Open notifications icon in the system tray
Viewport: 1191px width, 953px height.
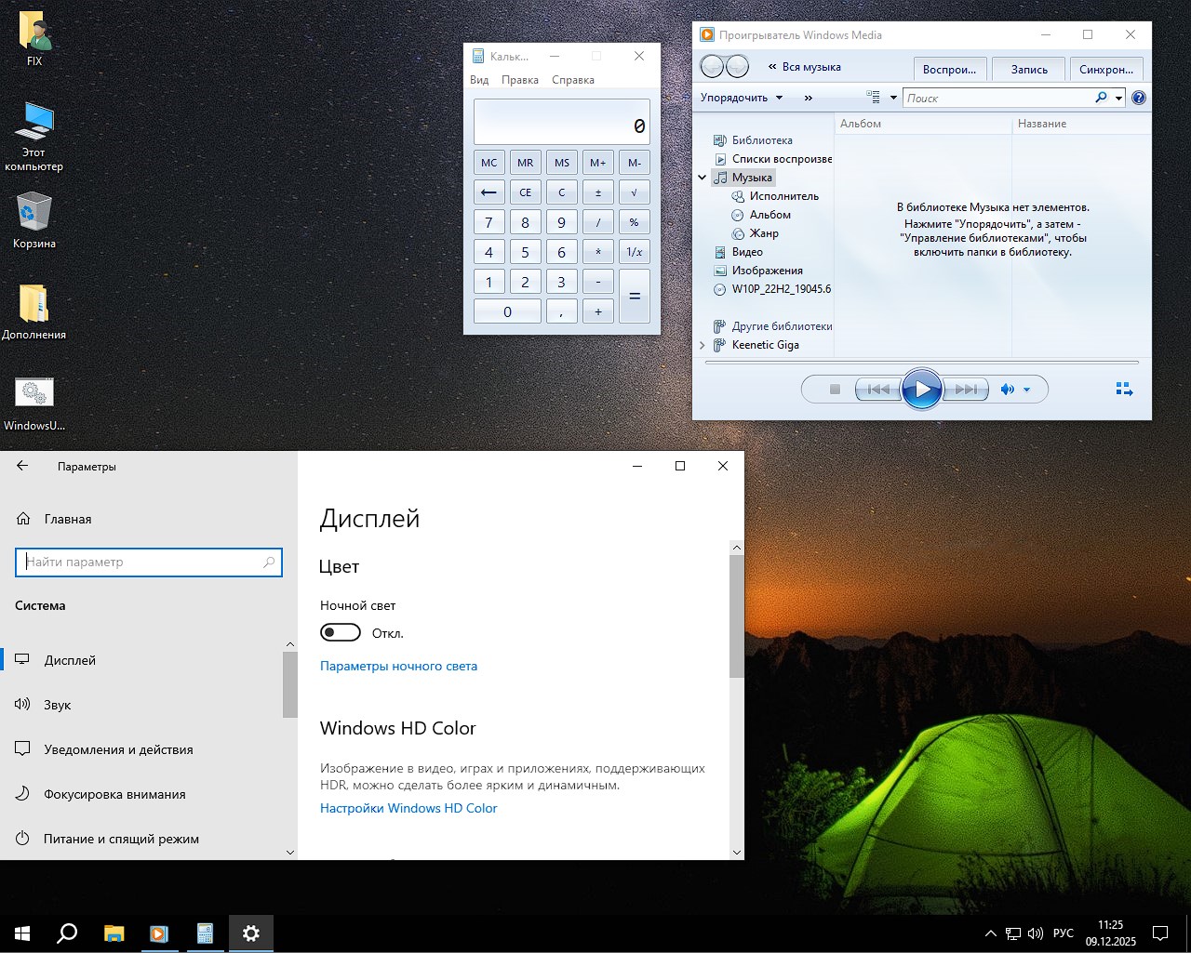tap(1159, 933)
